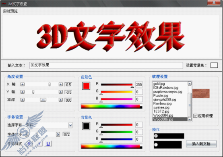This screenshot has height=157, width=223.
Task: Close the 3d文字设置 window
Action: pyautogui.click(x=214, y=2)
